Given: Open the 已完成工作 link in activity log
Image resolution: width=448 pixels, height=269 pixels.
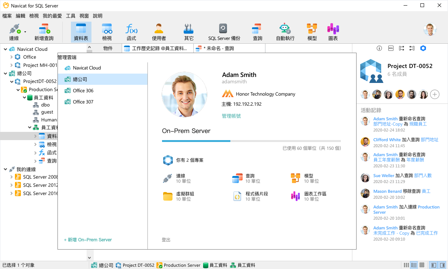Looking at the screenshot, I should pyautogui.click(x=427, y=233).
